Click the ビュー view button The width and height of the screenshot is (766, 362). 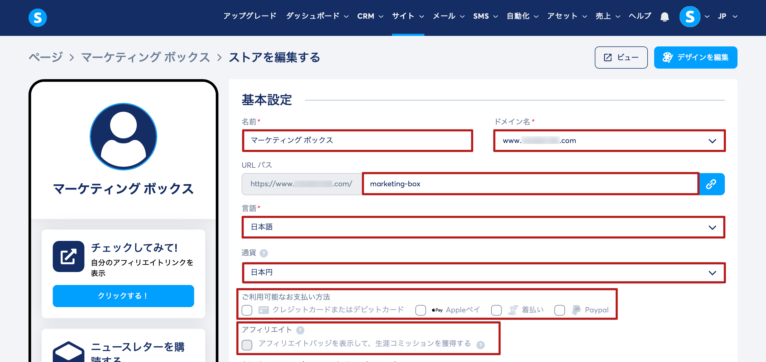tap(621, 58)
